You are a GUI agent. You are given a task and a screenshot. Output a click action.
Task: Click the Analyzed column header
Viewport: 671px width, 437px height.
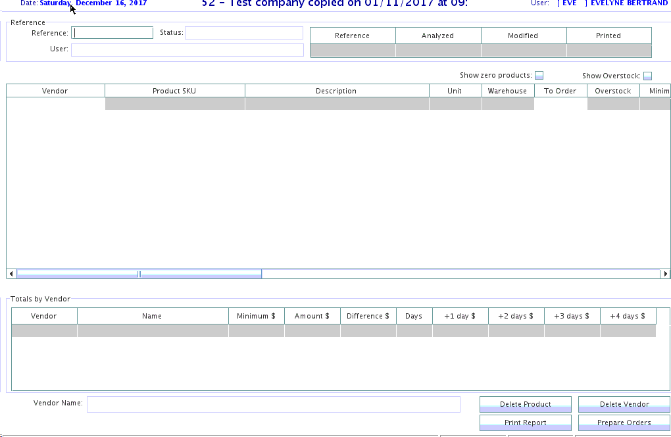pos(437,36)
